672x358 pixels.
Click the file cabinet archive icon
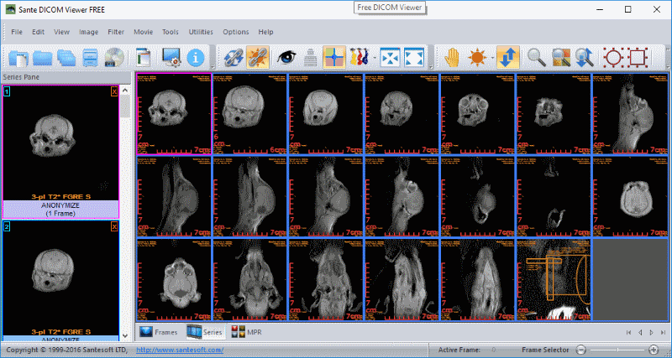[90, 57]
